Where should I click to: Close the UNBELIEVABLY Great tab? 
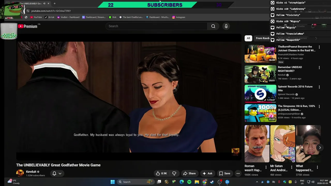pos(48,4)
